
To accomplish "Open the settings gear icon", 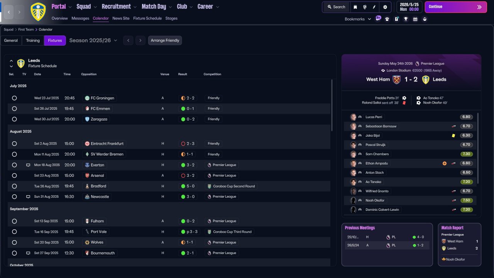I will pyautogui.click(x=385, y=7).
